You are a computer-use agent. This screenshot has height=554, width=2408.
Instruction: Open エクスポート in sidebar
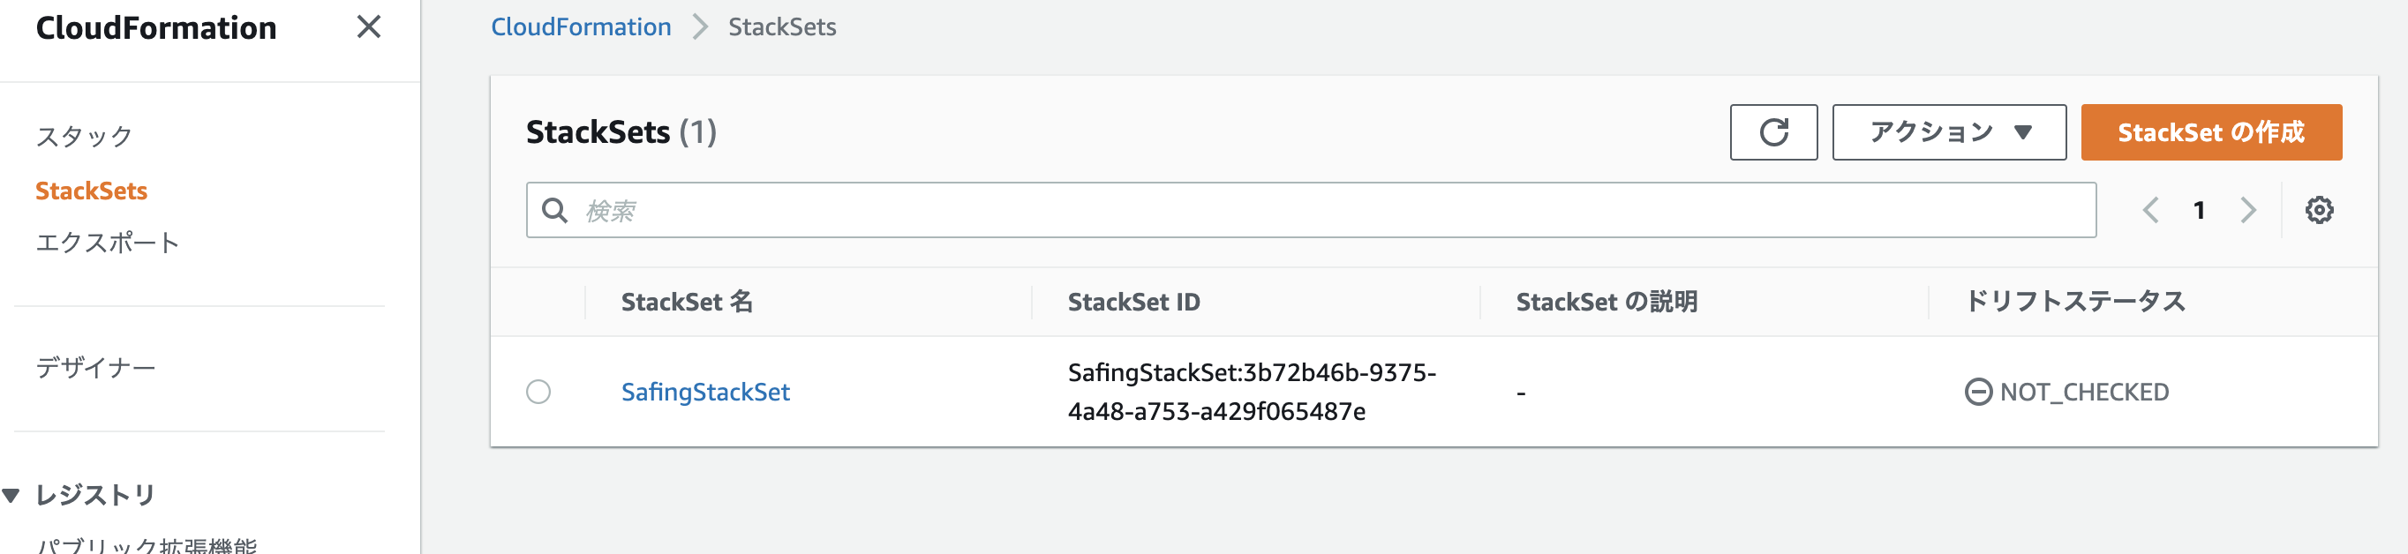[x=108, y=243]
